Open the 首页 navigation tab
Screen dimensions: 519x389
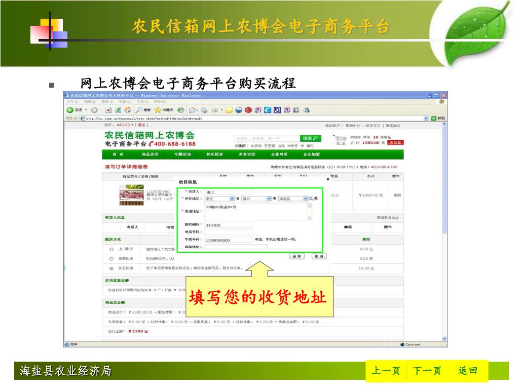coord(118,154)
